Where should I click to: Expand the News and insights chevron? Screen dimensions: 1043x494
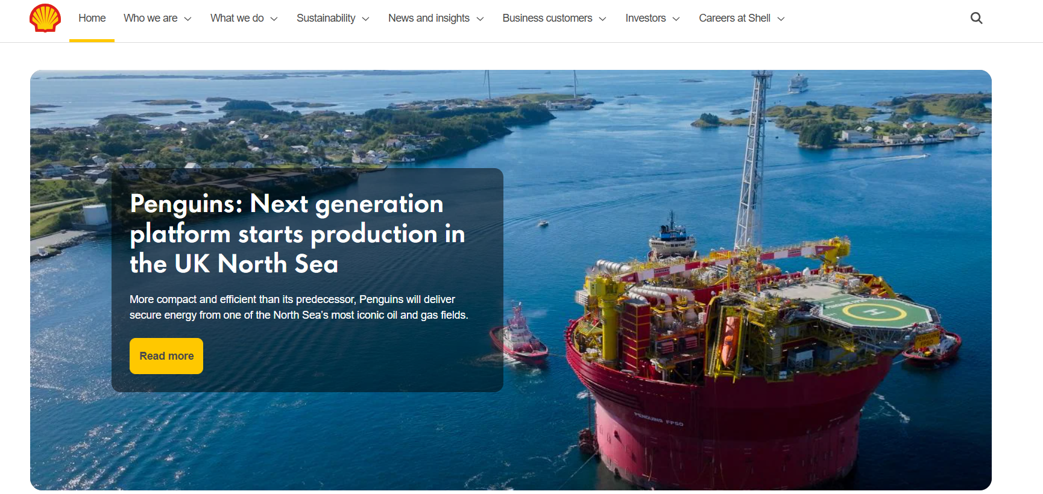480,19
